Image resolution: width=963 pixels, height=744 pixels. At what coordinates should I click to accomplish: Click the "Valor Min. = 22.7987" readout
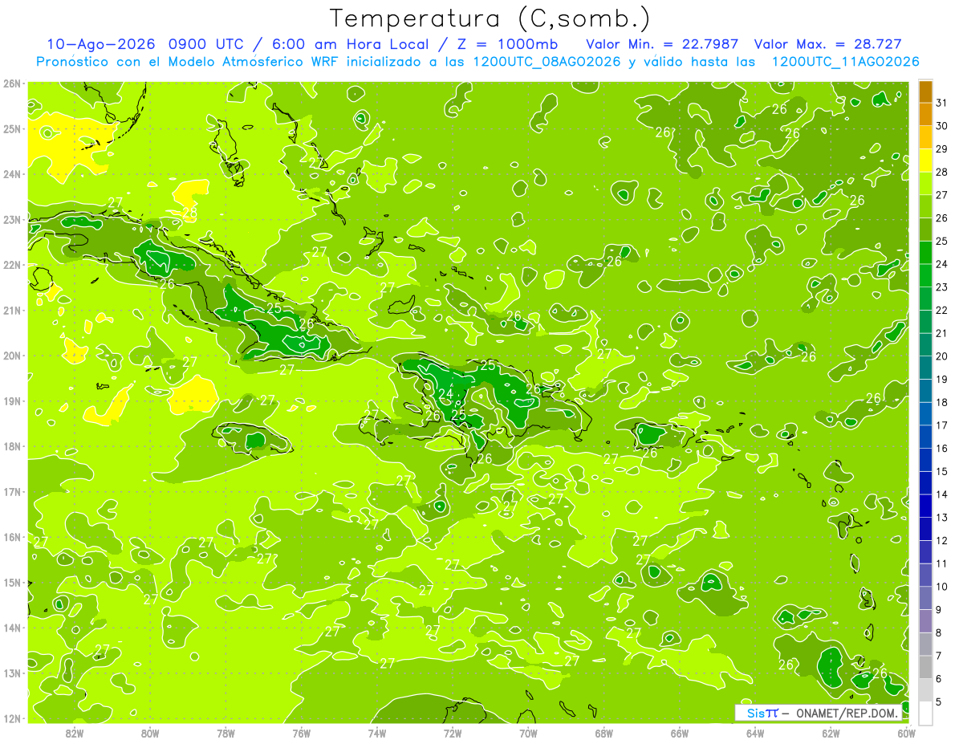(x=663, y=44)
